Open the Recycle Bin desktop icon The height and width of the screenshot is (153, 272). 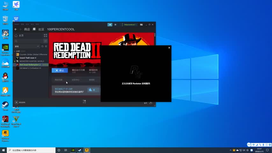coord(5,20)
